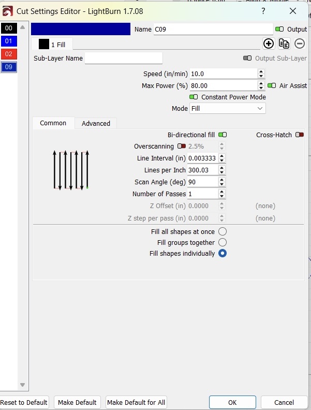Disable Constant Power Mode
This screenshot has width=311, height=410.
(194, 97)
